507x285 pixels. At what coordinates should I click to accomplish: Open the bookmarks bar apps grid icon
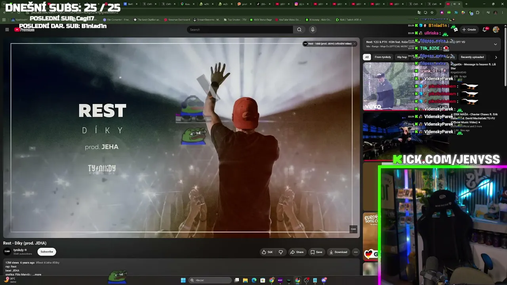4,19
